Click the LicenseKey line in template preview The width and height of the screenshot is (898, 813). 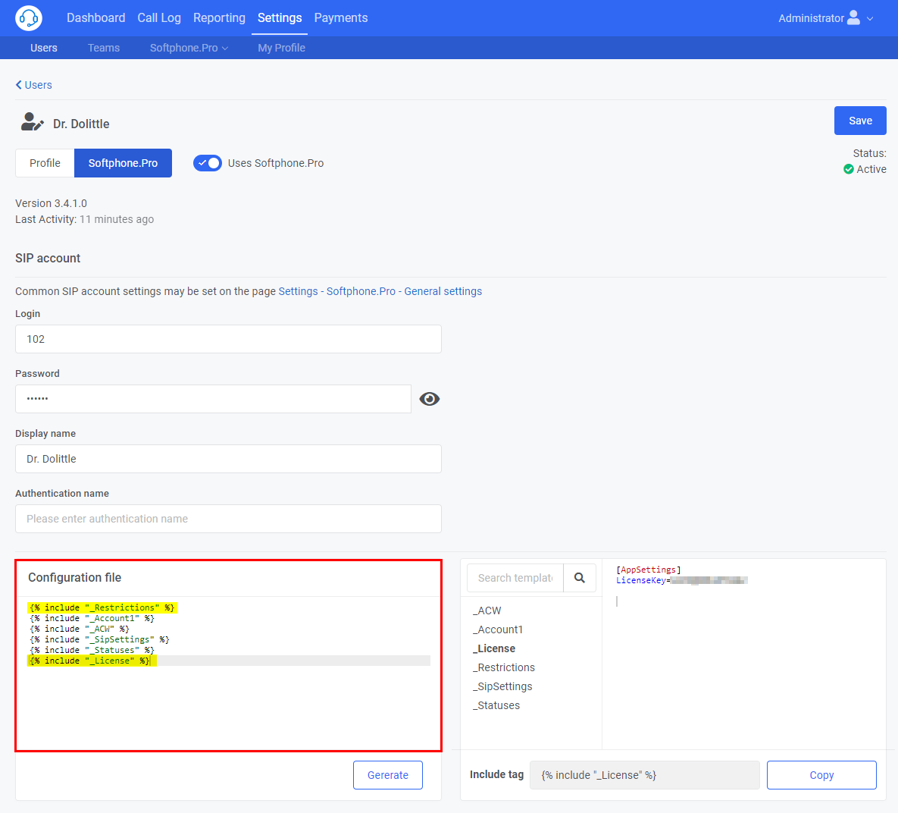(x=681, y=581)
